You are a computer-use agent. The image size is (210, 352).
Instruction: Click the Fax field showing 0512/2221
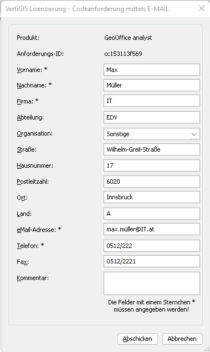click(152, 261)
